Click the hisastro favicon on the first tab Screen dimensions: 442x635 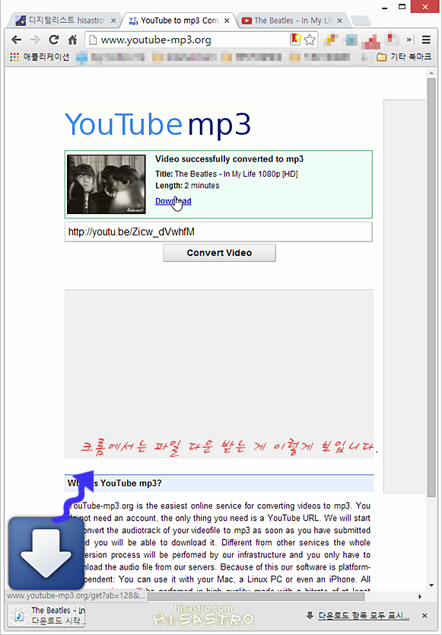21,21
